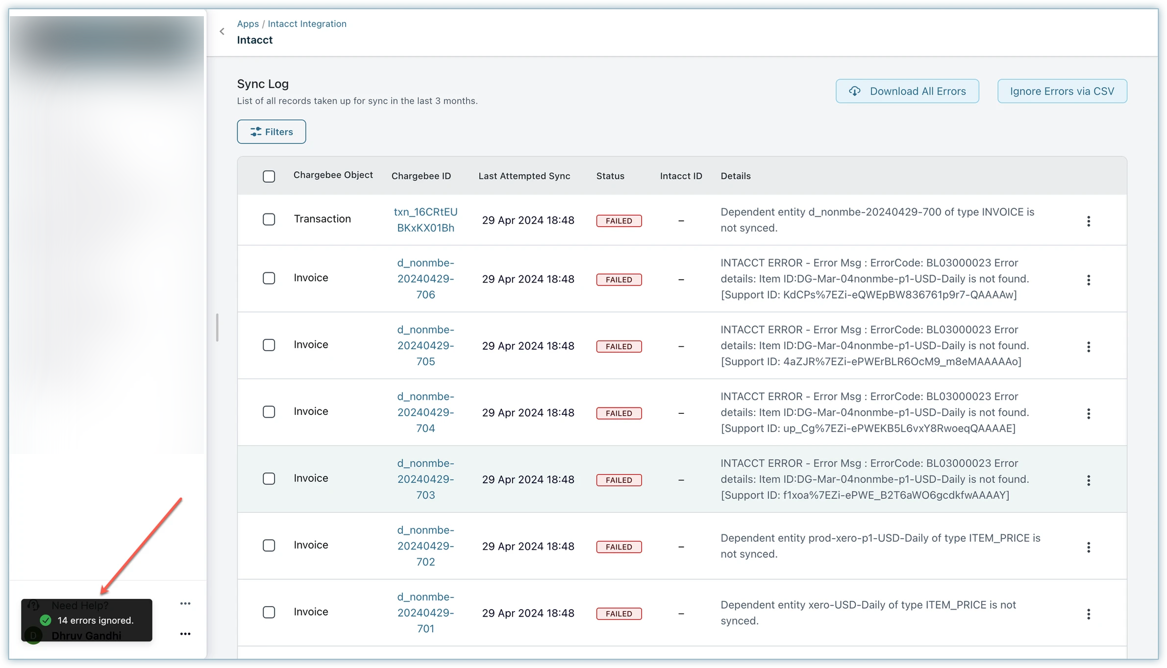Open the Filters panel
Screen dimensions: 1167x668
coord(271,132)
